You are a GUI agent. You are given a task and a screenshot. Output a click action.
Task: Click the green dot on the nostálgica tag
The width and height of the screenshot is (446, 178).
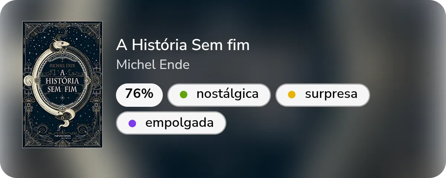[x=183, y=95]
